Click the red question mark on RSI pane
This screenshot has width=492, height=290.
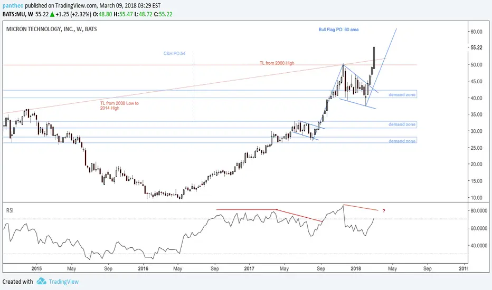[x=384, y=211]
